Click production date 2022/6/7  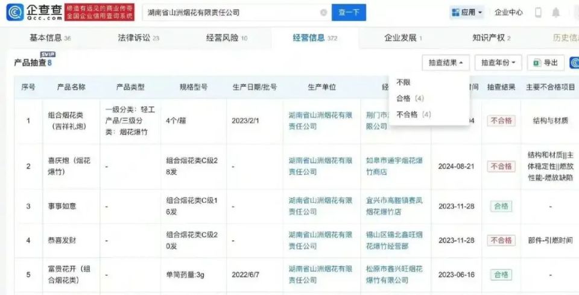(245, 275)
